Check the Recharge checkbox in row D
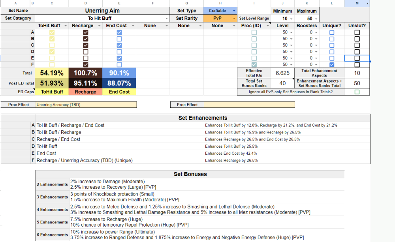 click(85, 52)
